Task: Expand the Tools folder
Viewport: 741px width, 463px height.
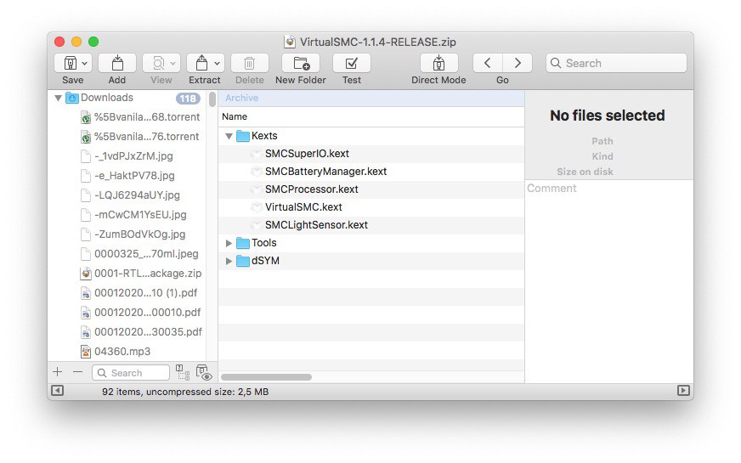Action: tap(229, 243)
